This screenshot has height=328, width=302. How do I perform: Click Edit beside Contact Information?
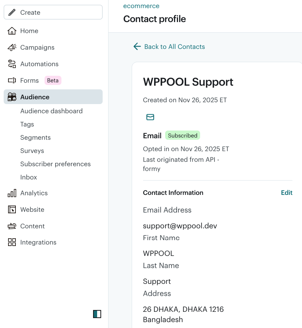pyautogui.click(x=287, y=193)
